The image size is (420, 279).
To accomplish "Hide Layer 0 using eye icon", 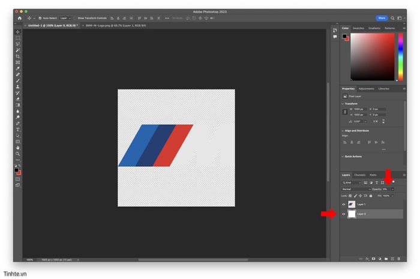I will point(344,214).
